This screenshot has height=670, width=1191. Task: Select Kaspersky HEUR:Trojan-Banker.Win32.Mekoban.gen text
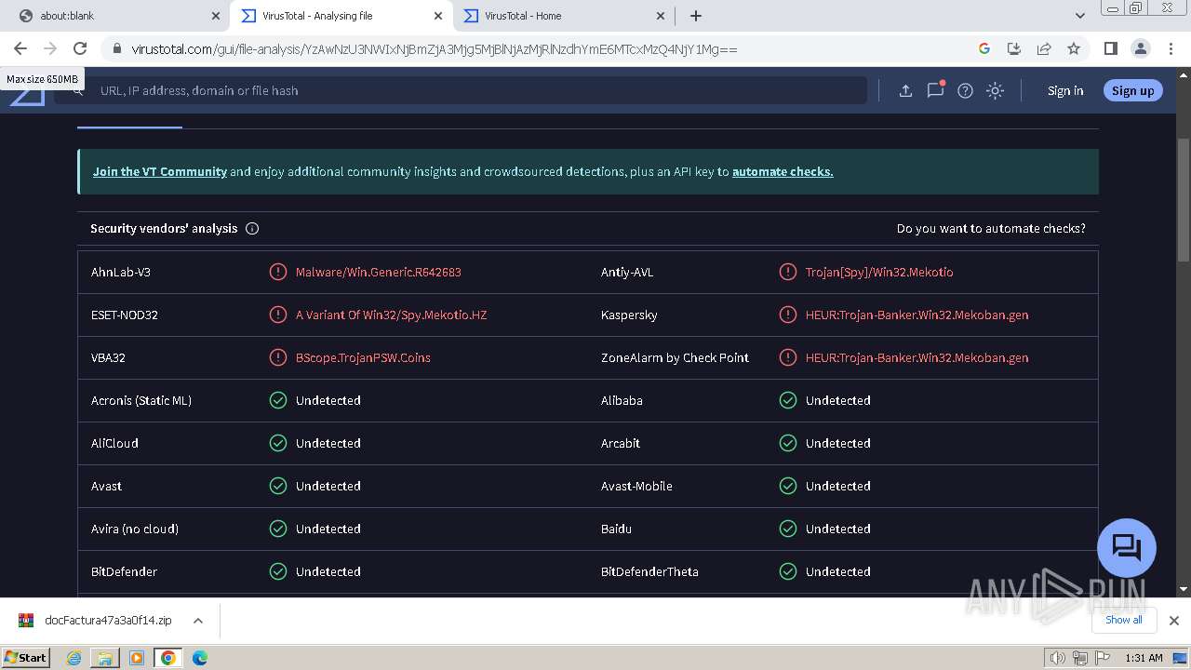pos(917,315)
